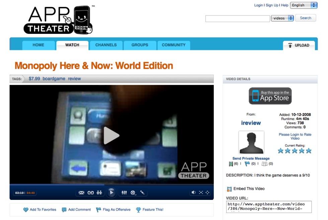Click the Add Comment link text
328x220 pixels.
pos(80,210)
